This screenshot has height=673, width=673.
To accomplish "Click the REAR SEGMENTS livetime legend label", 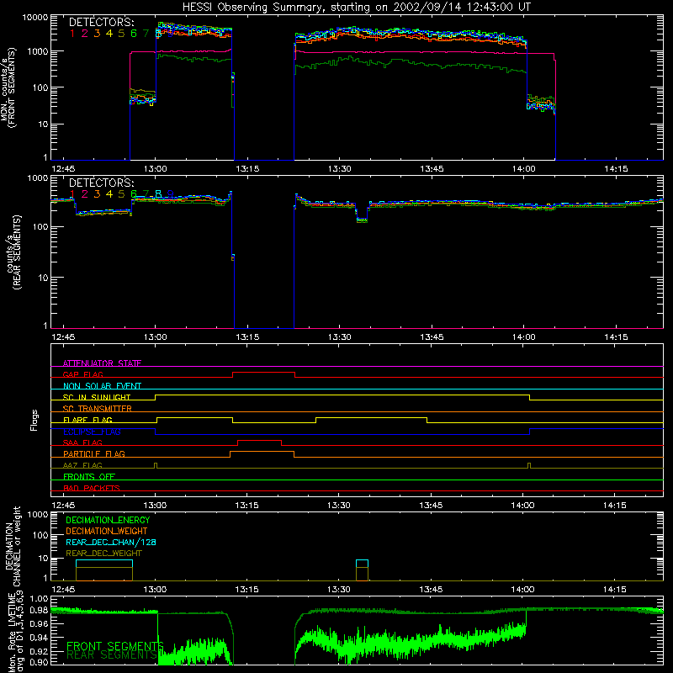I will click(112, 655).
